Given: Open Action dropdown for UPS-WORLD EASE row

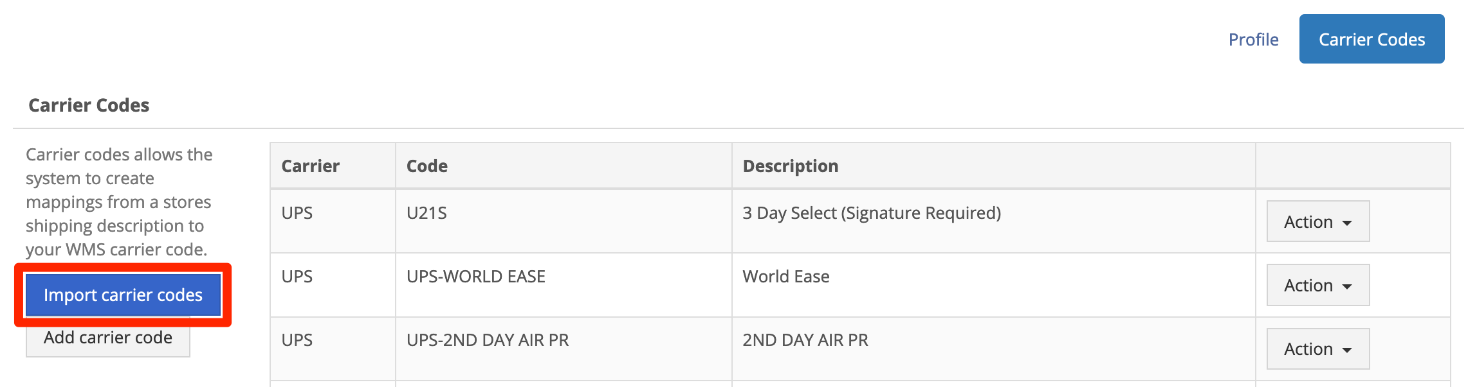Looking at the screenshot, I should pyautogui.click(x=1317, y=285).
